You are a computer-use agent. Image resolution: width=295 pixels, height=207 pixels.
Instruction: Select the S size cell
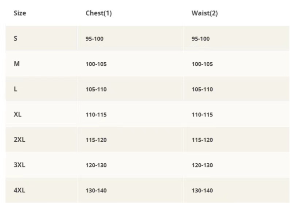coord(16,38)
